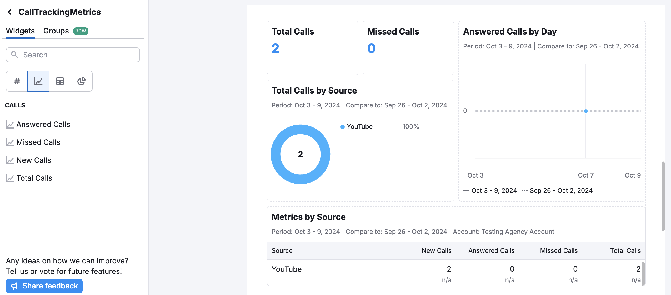Open the New Calls widget

click(x=34, y=160)
